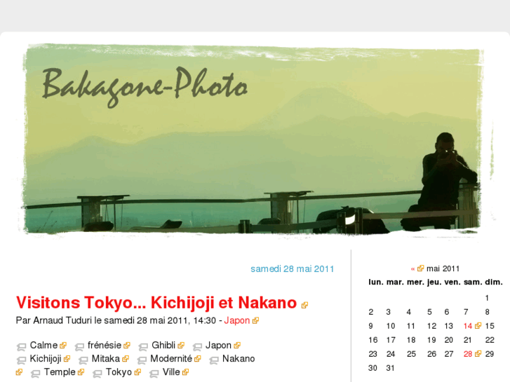This screenshot has height=382, width=510.
Task: Open external link icon beside Japon category
Action: click(x=255, y=320)
